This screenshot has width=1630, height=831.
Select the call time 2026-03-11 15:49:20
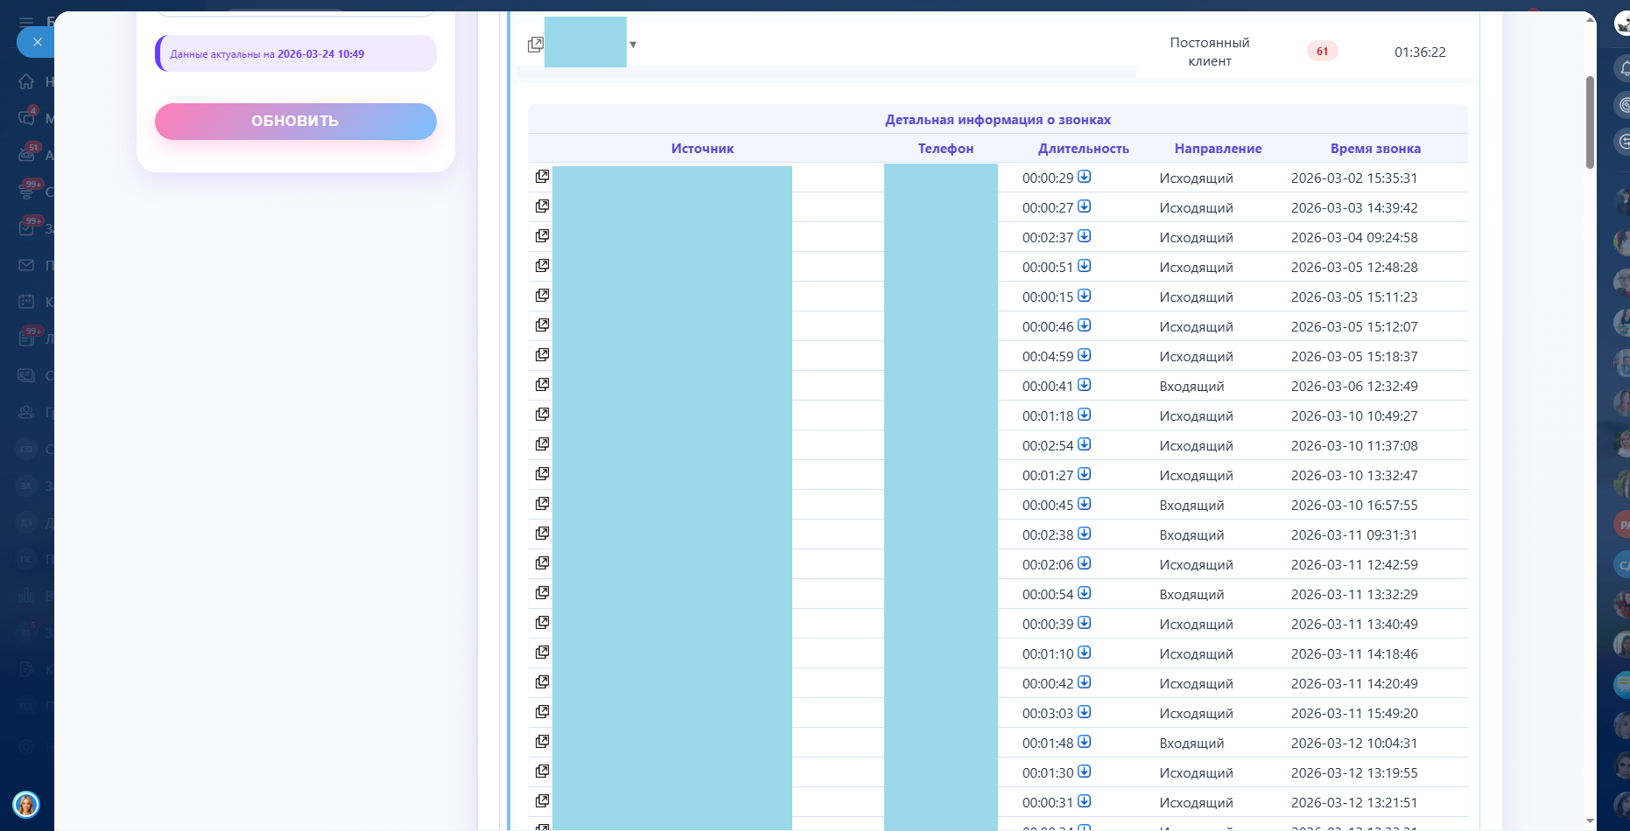click(x=1354, y=714)
